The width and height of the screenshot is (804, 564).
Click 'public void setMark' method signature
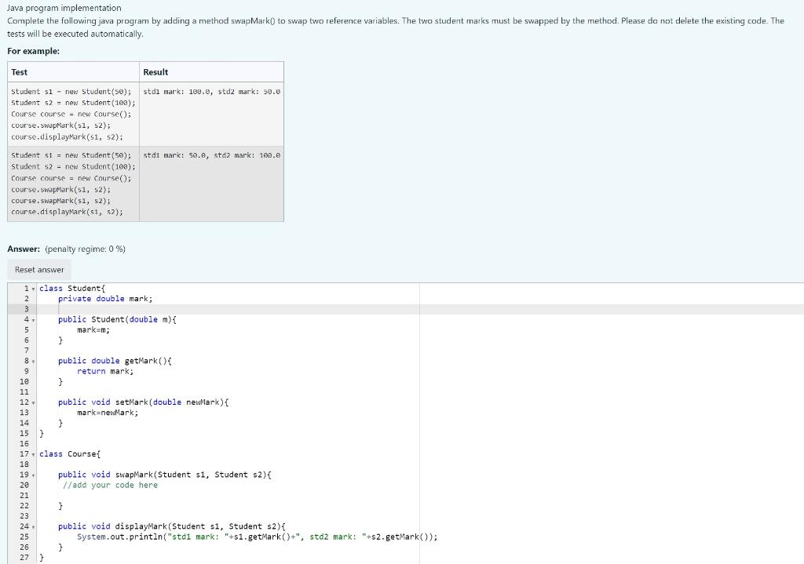[143, 402]
